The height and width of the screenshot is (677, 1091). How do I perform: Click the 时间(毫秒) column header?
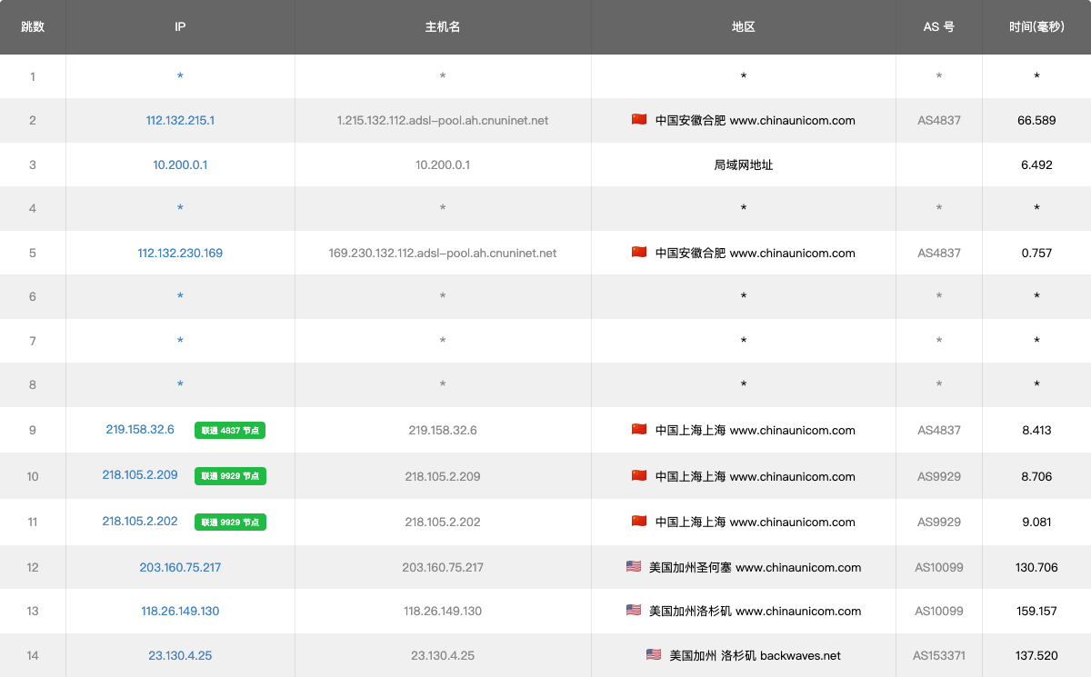coord(1036,27)
